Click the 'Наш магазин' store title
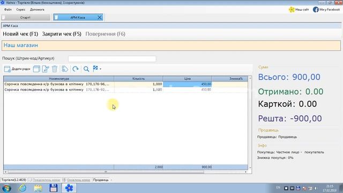 [x=21, y=45]
